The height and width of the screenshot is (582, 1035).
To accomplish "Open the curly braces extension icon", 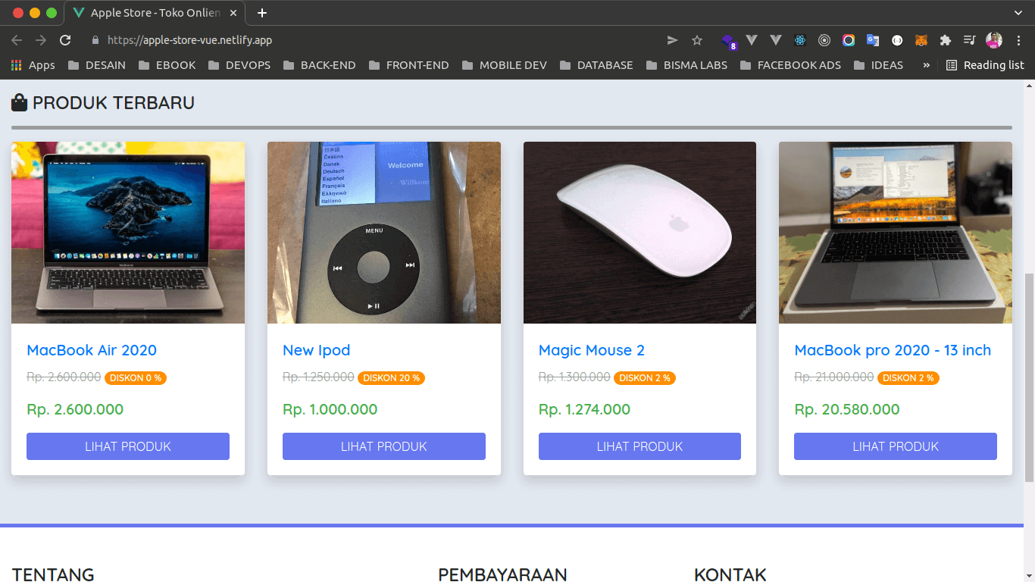I will (x=897, y=40).
